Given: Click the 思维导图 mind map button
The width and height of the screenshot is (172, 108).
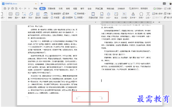Looking at the screenshot, I should [x=80, y=14].
